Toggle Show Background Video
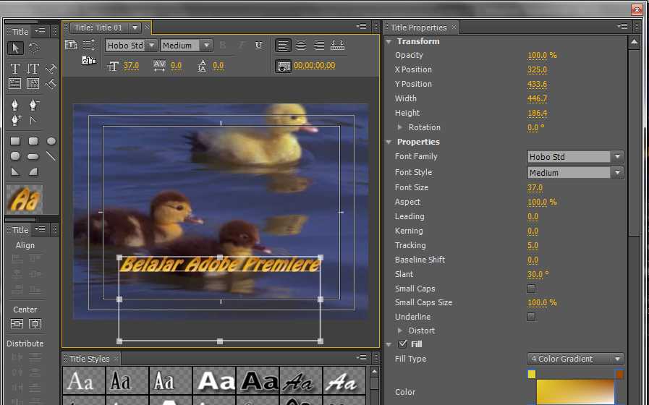Screen dimensions: 649x405 (283, 66)
